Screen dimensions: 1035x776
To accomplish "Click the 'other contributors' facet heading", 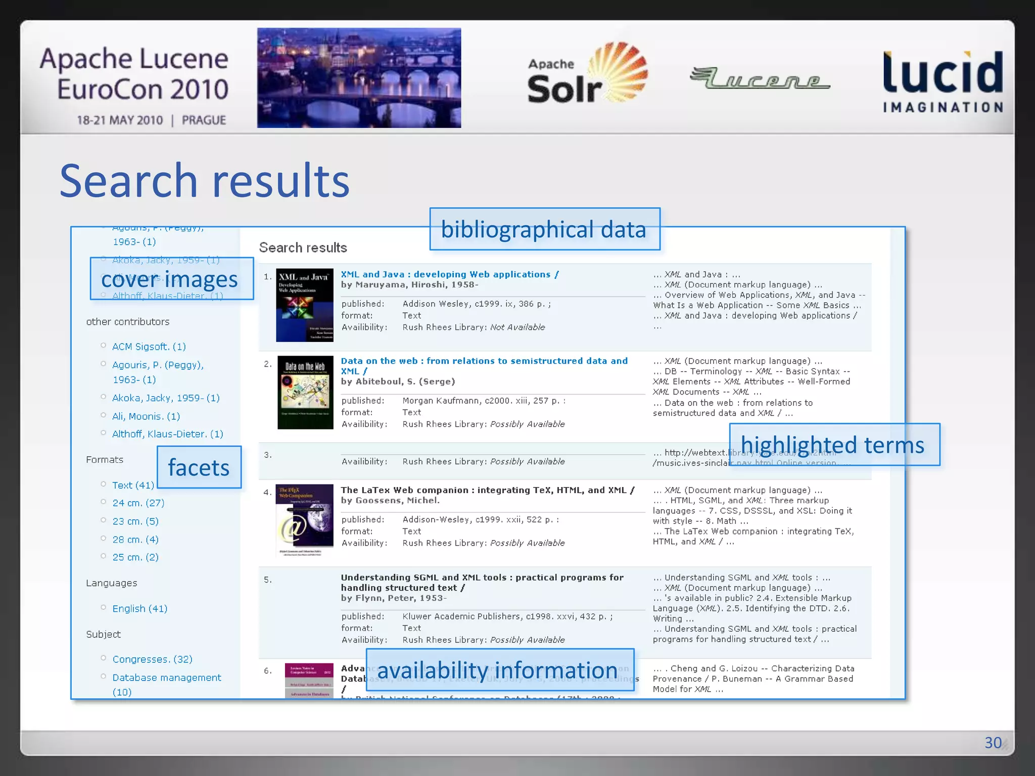I will (128, 322).
